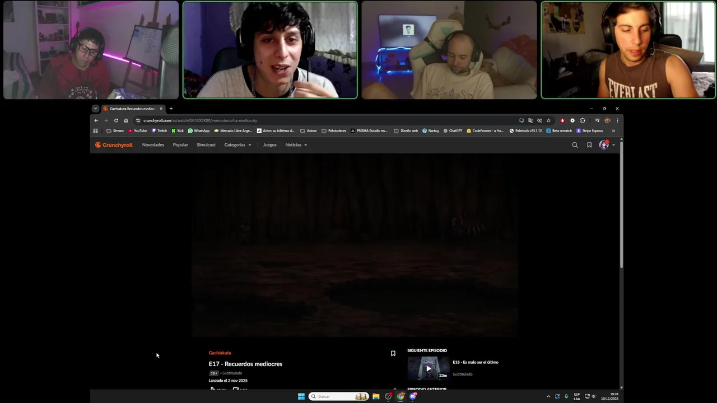Expand the Categorías dropdown
Image resolution: width=717 pixels, height=403 pixels.
[x=238, y=145]
